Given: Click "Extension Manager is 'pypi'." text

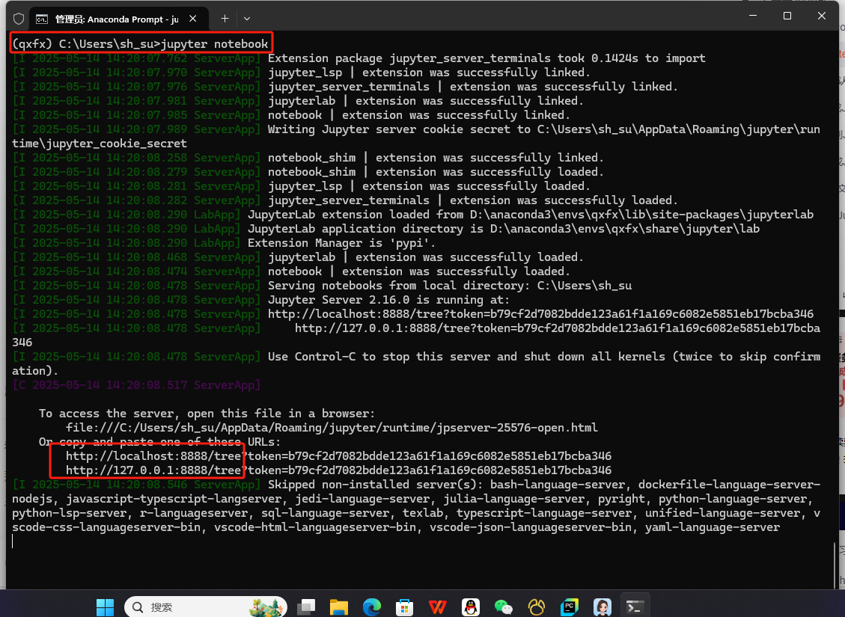Looking at the screenshot, I should pos(341,243).
